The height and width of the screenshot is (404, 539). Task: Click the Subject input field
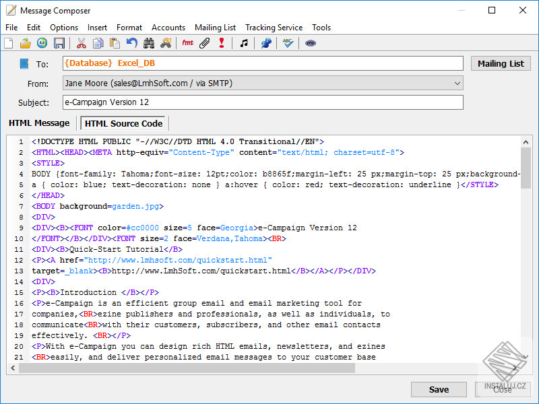pyautogui.click(x=263, y=102)
